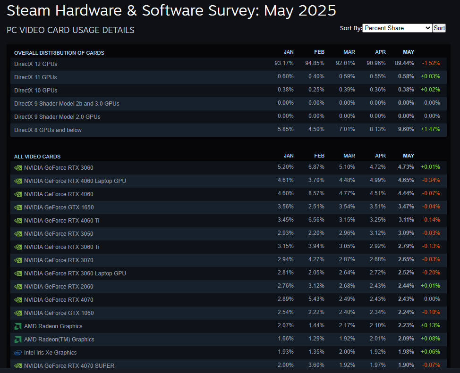Click the -1.52% change for DirectX 12 GPUs
The height and width of the screenshot is (373, 460).
(x=431, y=63)
